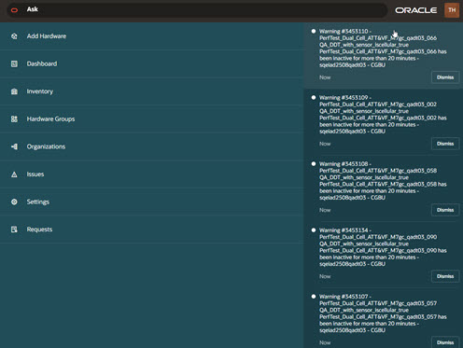
Task: Select Hardware Groups in navigation
Action: [x=151, y=118]
